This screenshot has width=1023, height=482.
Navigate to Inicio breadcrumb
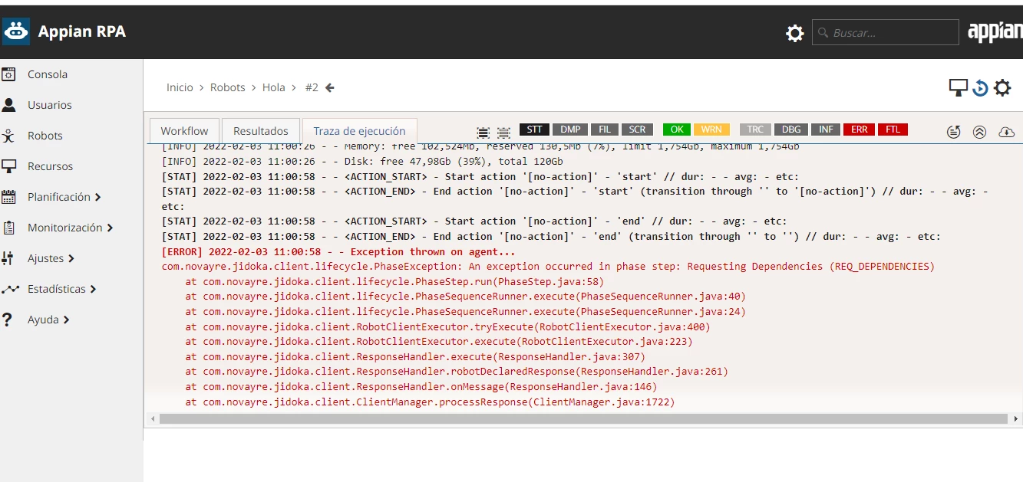(x=180, y=87)
